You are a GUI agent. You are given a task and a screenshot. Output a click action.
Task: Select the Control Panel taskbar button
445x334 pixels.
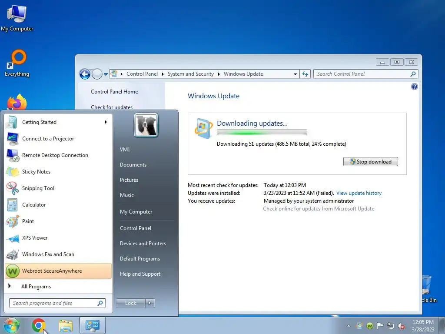[93, 325]
